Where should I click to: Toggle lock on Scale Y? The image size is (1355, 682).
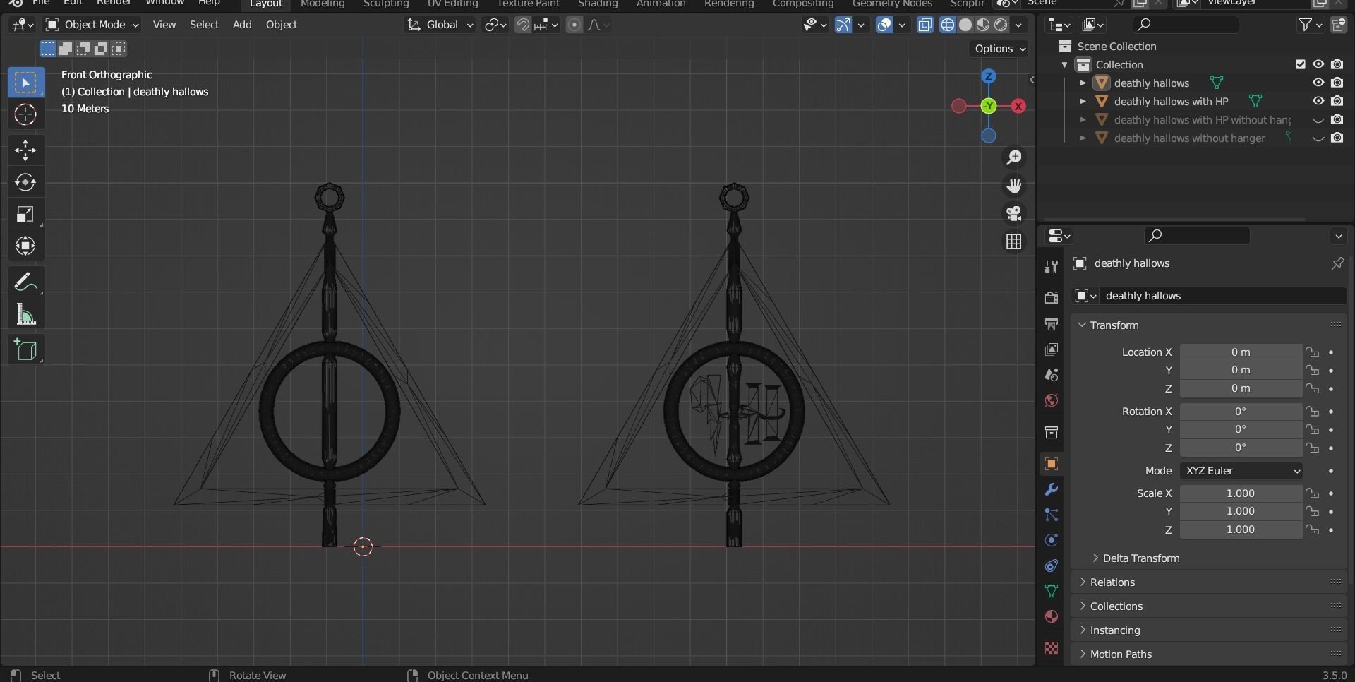coord(1312,511)
